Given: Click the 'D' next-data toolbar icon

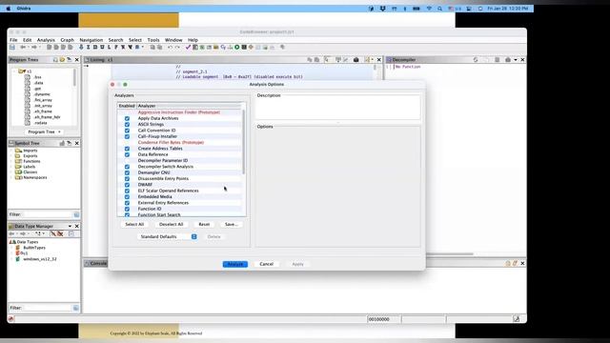Looking at the screenshot, I should 95,48.
